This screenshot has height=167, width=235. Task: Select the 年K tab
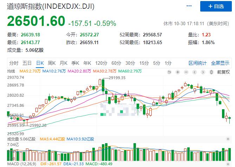pyautogui.click(x=87, y=63)
